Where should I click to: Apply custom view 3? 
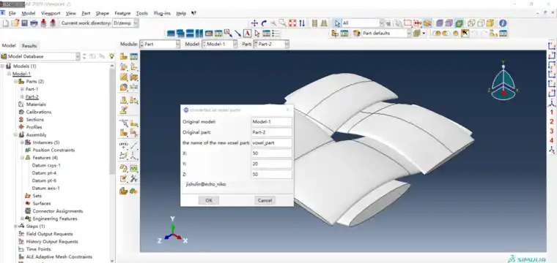click(552, 131)
